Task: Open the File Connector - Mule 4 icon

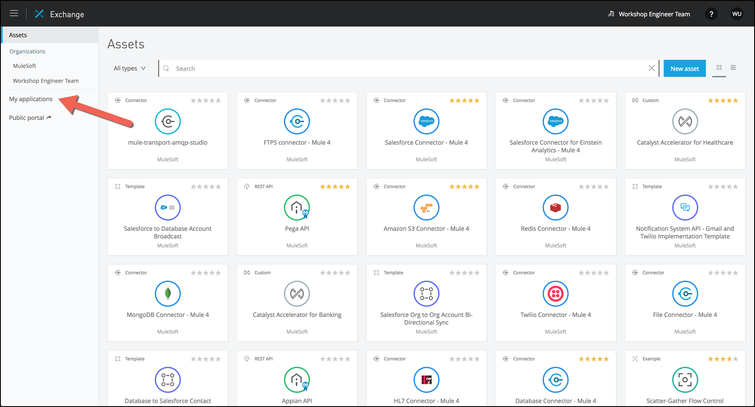Action: pyautogui.click(x=685, y=294)
